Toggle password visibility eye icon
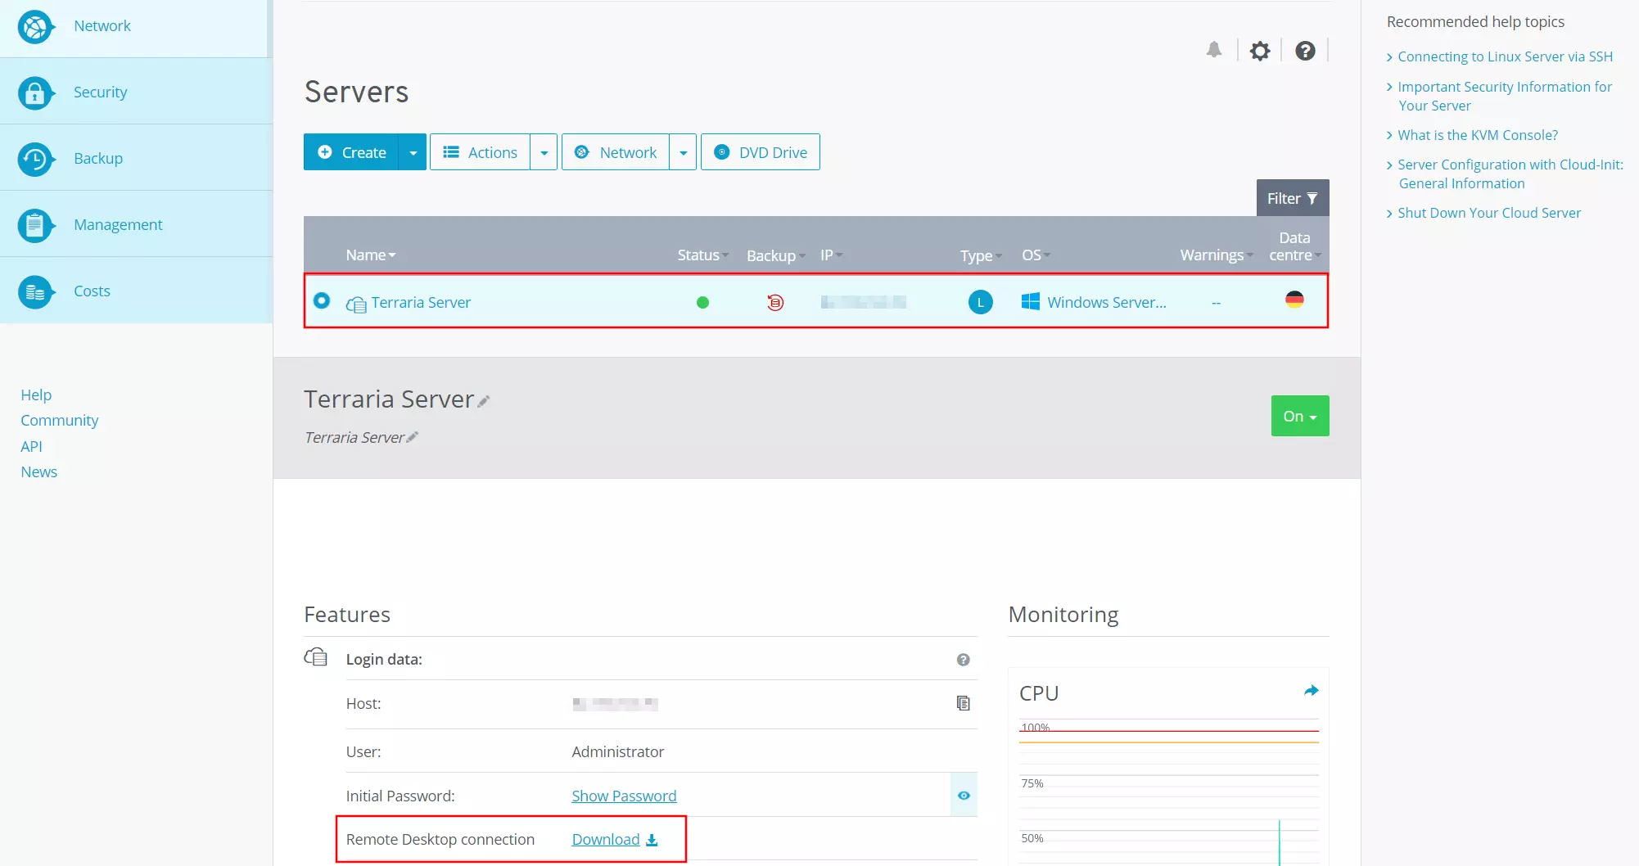Screen dimensions: 1639x866 [x=964, y=796]
